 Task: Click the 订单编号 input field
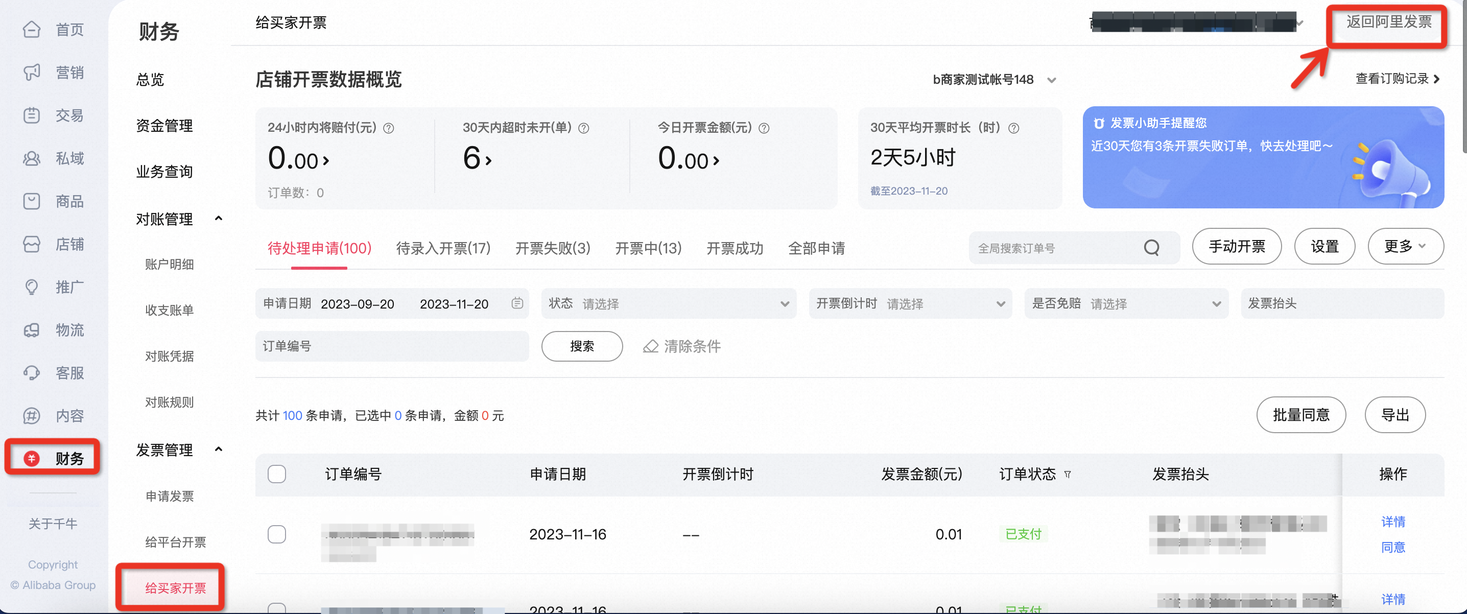click(392, 346)
